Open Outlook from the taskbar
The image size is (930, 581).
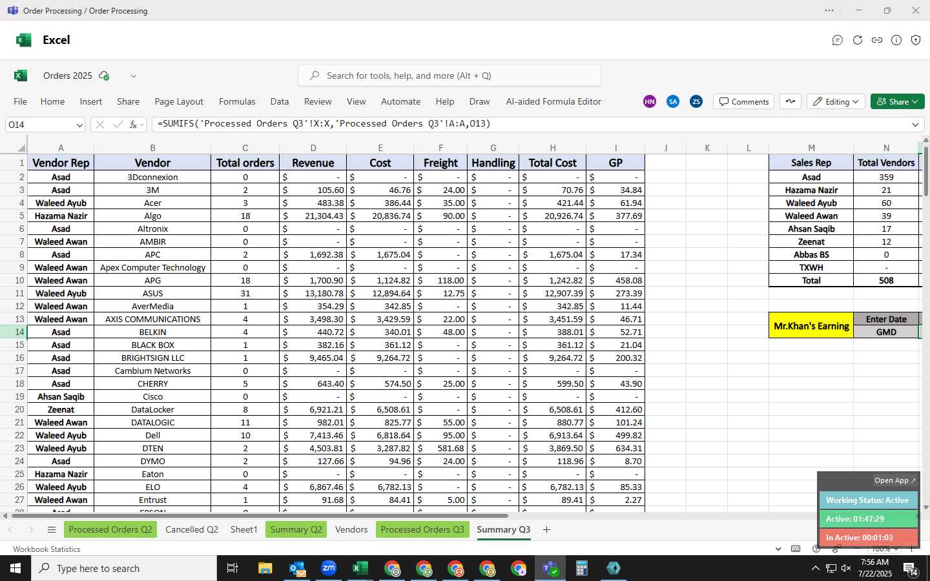297,568
